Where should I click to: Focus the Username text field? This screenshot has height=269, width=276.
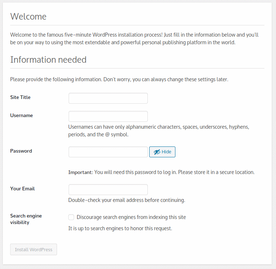[x=108, y=116]
